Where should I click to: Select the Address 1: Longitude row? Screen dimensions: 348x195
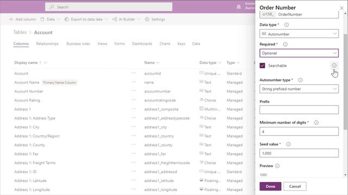coord(133,190)
